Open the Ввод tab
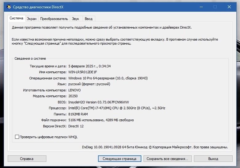The image size is (240, 168). pyautogui.click(x=89, y=19)
